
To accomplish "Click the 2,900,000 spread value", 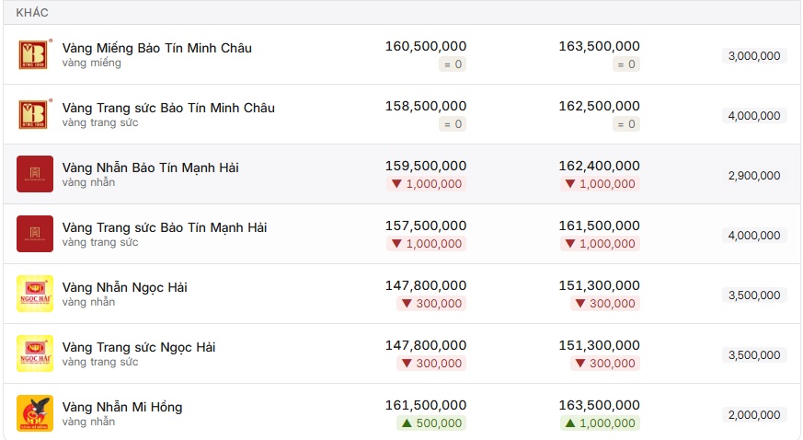I will (x=754, y=176).
